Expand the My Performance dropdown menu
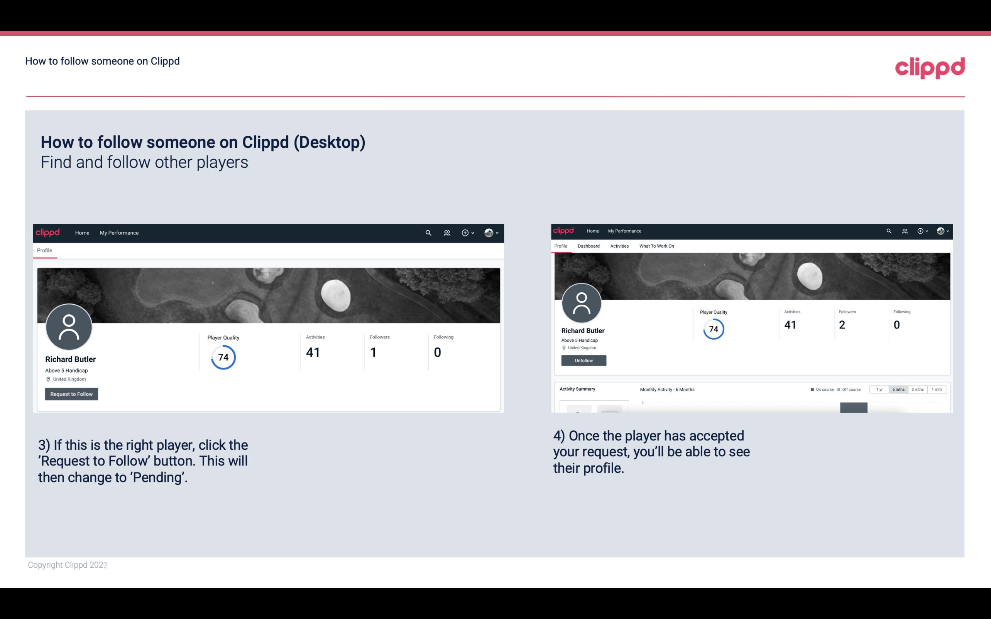The height and width of the screenshot is (619, 991). click(118, 233)
